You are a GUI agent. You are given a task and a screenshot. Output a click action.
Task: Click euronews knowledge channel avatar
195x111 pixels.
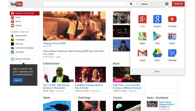click(x=12, y=48)
